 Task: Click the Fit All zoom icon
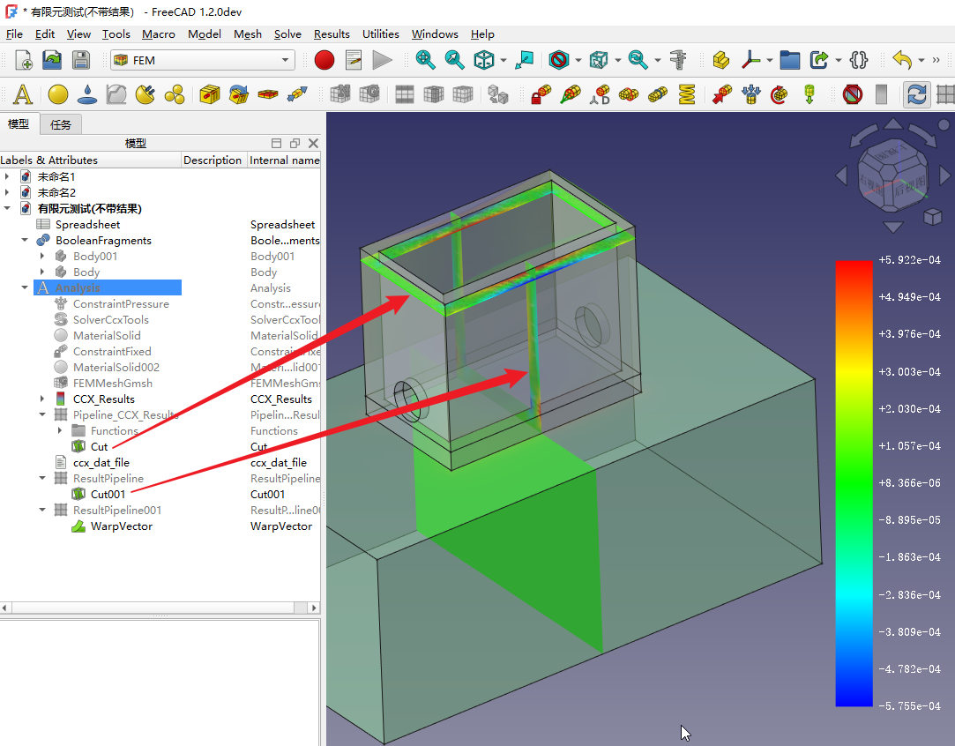pos(426,60)
